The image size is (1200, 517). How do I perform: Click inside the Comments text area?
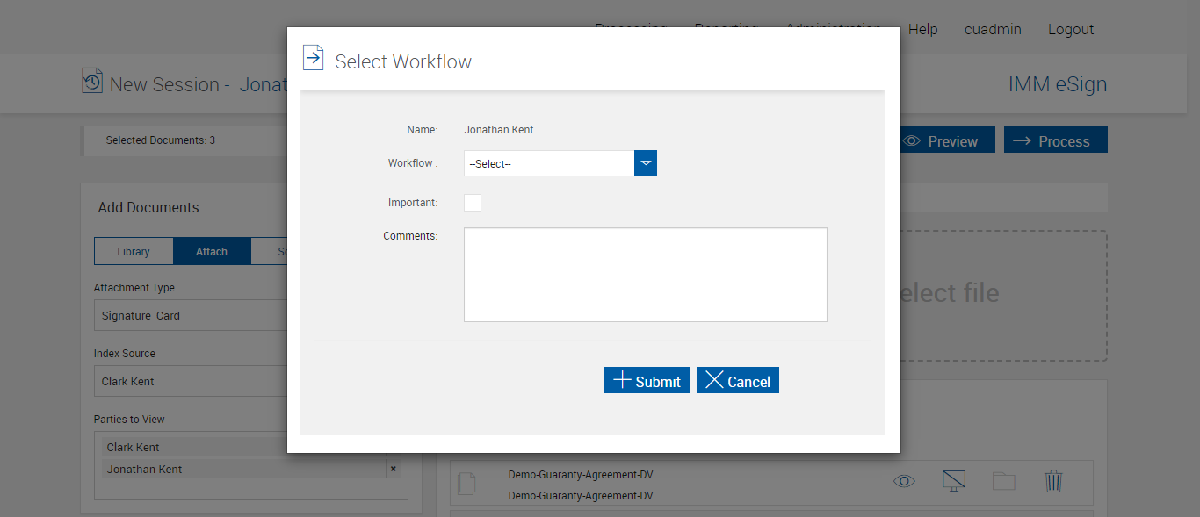[645, 275]
